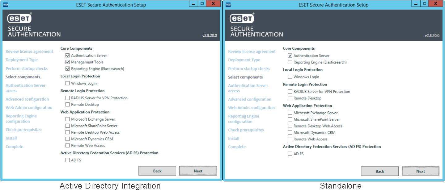This screenshot has height=195, width=445.
Task: Tick Remote Web Access in right window
Action: (290, 139)
